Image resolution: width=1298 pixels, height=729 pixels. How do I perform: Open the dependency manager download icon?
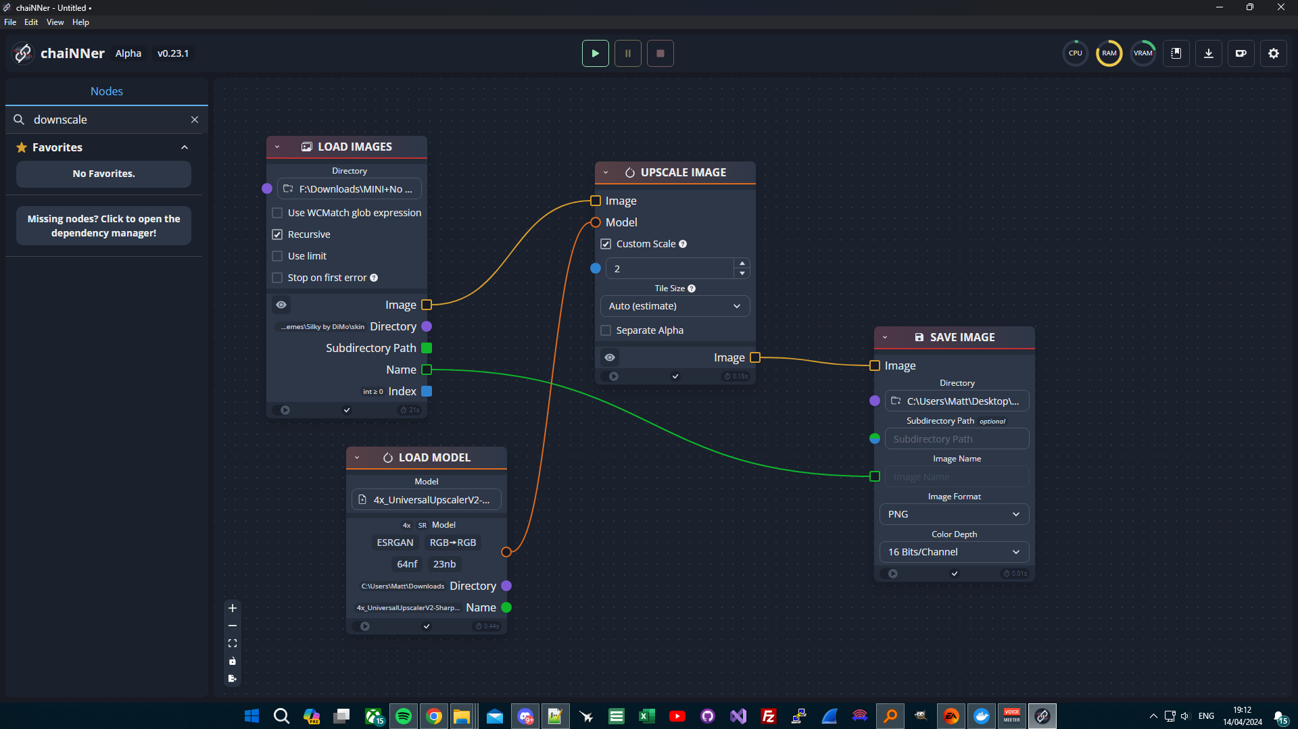click(1209, 53)
